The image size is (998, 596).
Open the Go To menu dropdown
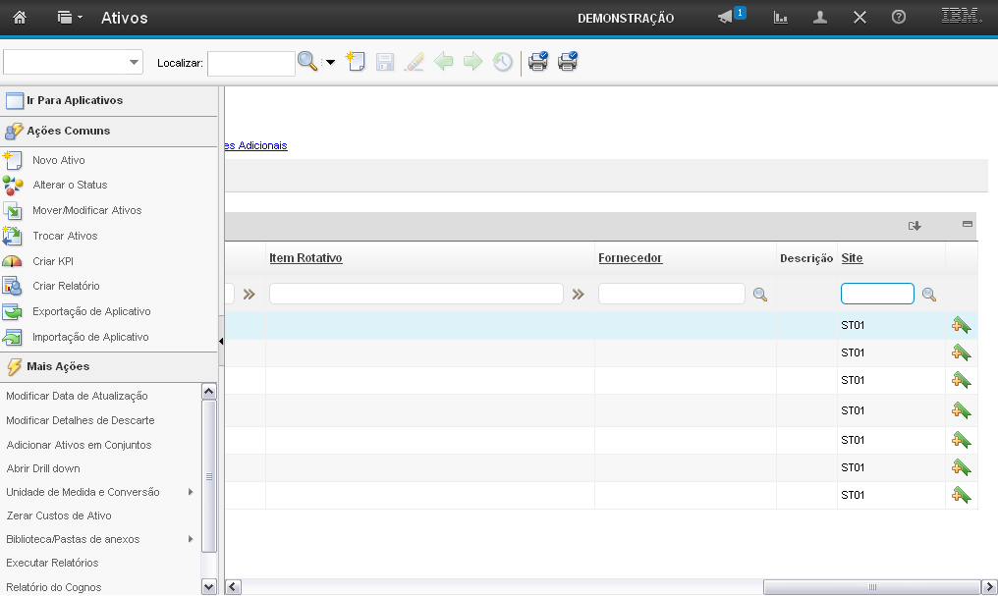pyautogui.click(x=70, y=18)
